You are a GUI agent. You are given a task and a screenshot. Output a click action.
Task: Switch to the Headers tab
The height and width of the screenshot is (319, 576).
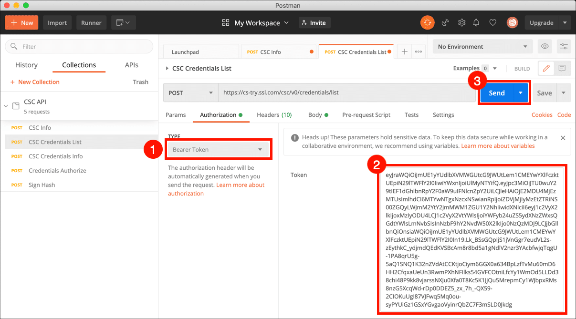pos(274,115)
